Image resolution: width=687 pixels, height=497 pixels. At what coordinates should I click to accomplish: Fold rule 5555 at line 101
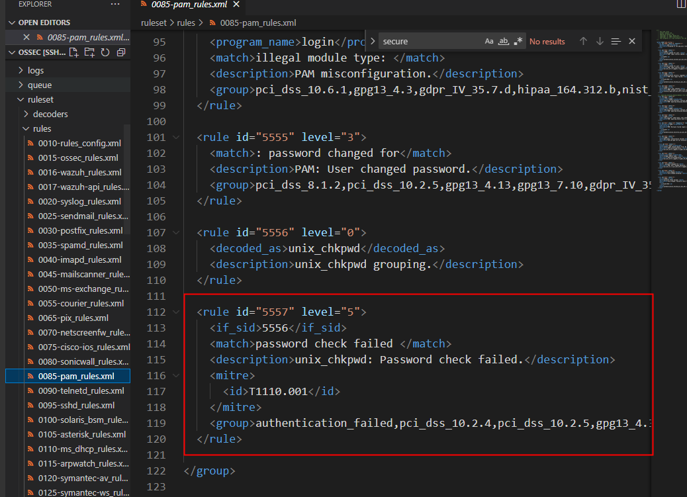(x=176, y=137)
